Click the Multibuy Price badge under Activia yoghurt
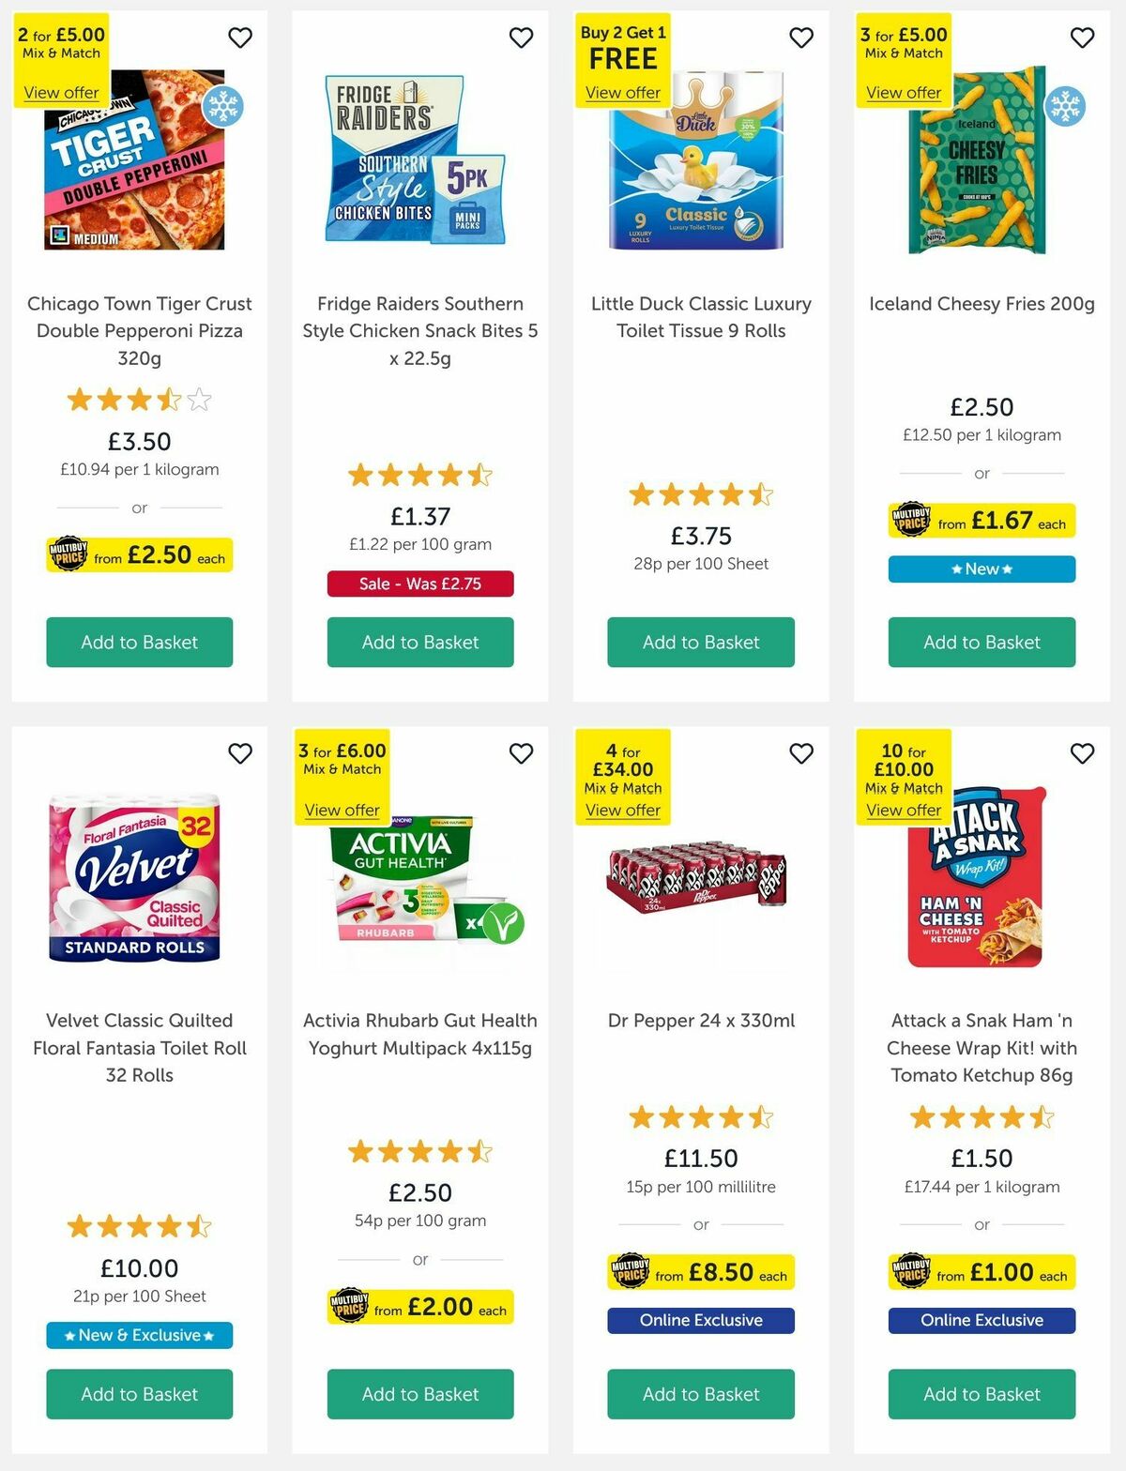Screen dimensions: 1126x1471 pyautogui.click(x=419, y=1307)
